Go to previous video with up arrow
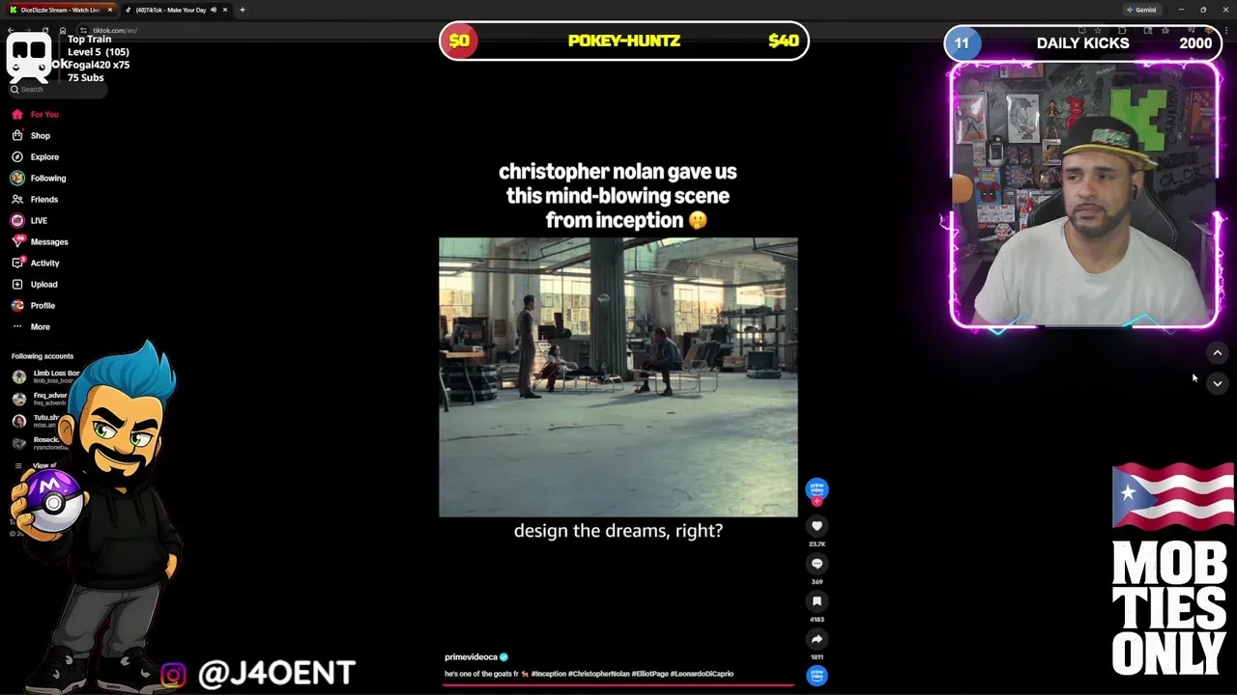The image size is (1237, 695). click(x=1218, y=353)
